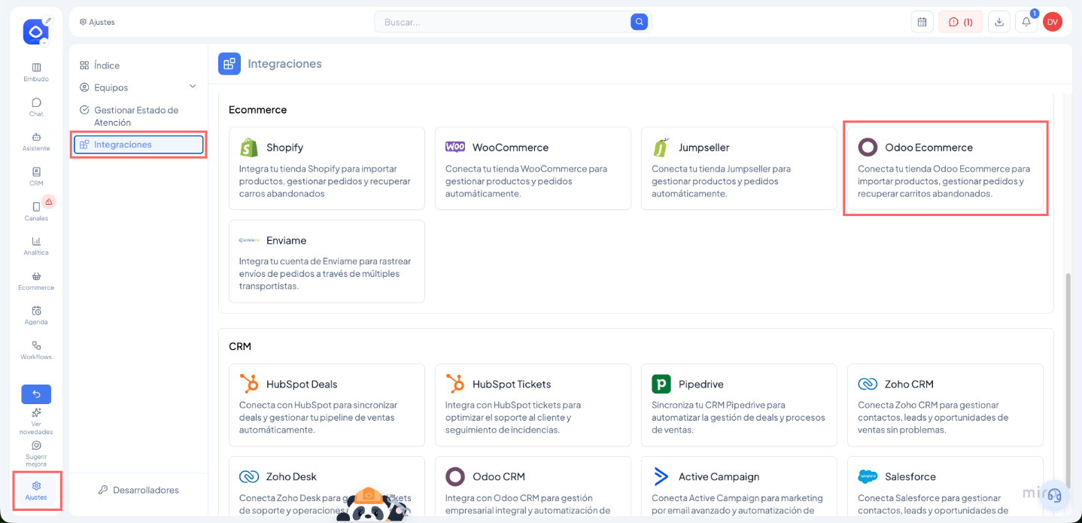Click the notifications bell icon
Screen dimensions: 1082x523
pyautogui.click(x=1026, y=22)
